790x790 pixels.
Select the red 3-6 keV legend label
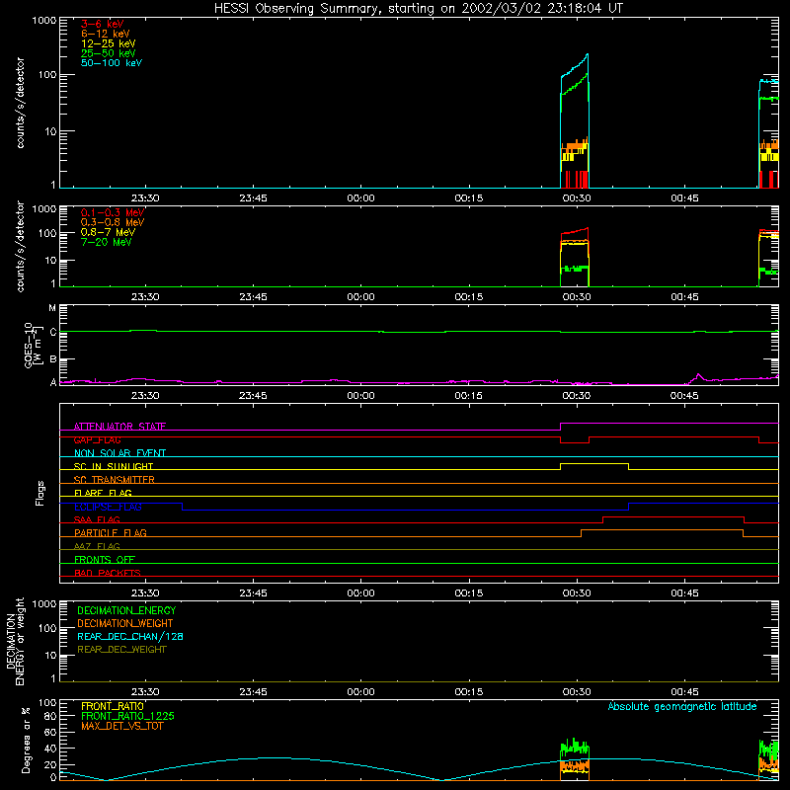(x=102, y=24)
